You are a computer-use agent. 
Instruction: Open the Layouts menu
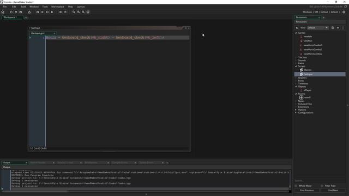click(81, 7)
